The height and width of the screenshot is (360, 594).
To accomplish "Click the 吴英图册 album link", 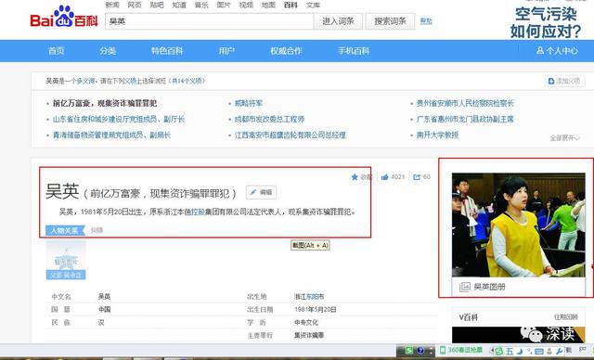I will coord(489,287).
